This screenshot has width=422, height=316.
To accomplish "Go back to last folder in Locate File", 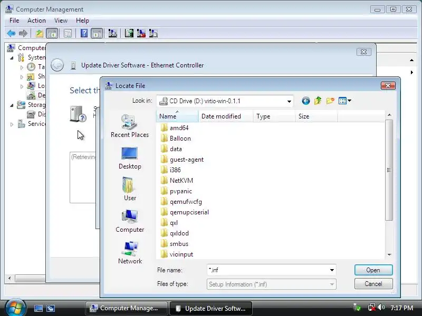I will pos(306,101).
